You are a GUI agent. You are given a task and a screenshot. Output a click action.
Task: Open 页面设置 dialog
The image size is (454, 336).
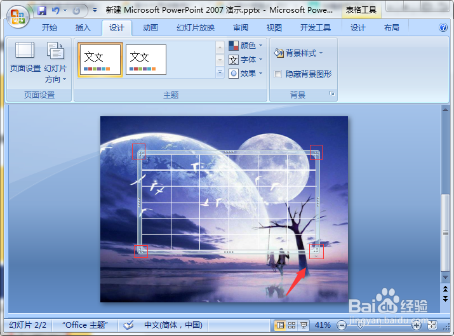point(25,57)
